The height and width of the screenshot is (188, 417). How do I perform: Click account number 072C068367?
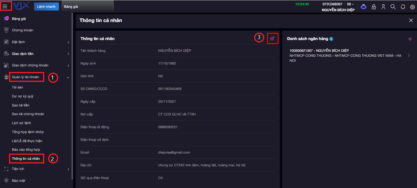click(x=332, y=4)
